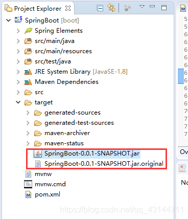
Task: Click the jar.original file icon
Action: pos(38,164)
